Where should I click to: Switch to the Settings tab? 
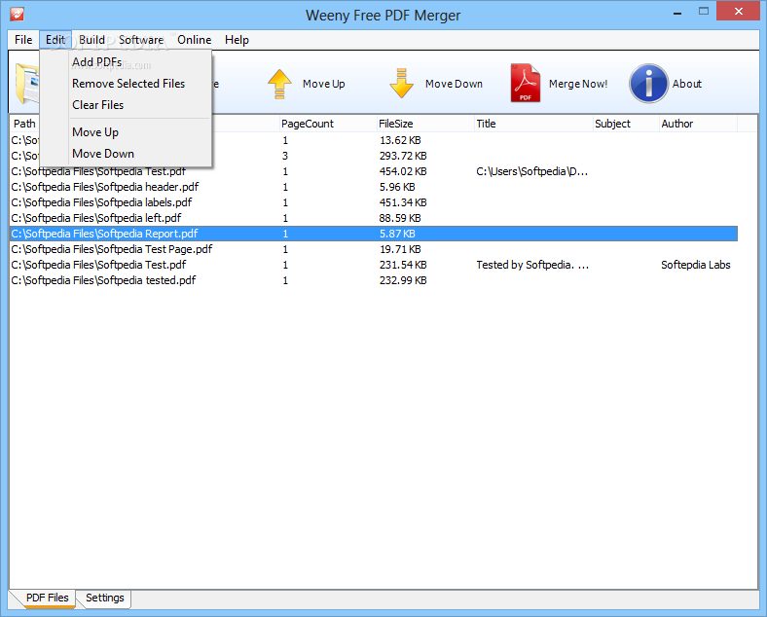(x=105, y=598)
